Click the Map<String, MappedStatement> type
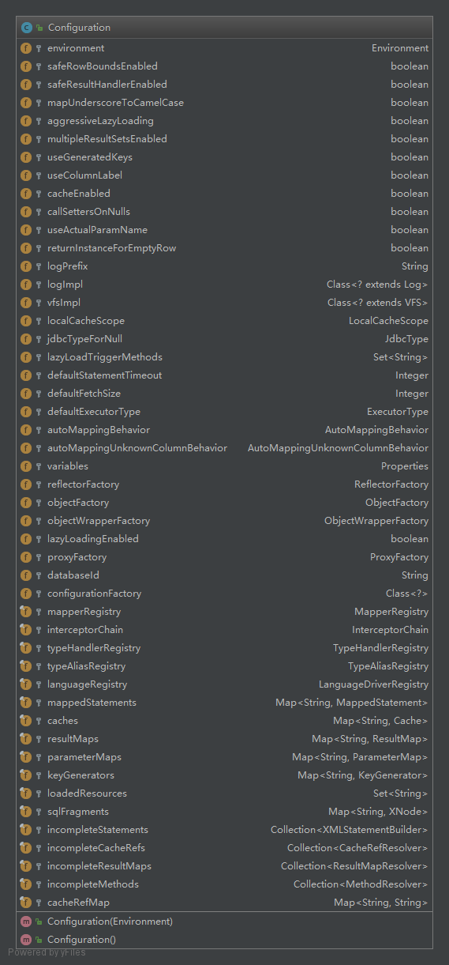 pos(352,703)
